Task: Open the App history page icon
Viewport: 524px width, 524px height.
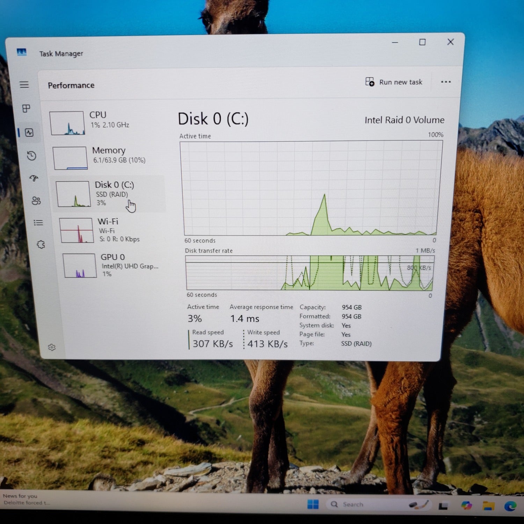Action: pos(31,156)
